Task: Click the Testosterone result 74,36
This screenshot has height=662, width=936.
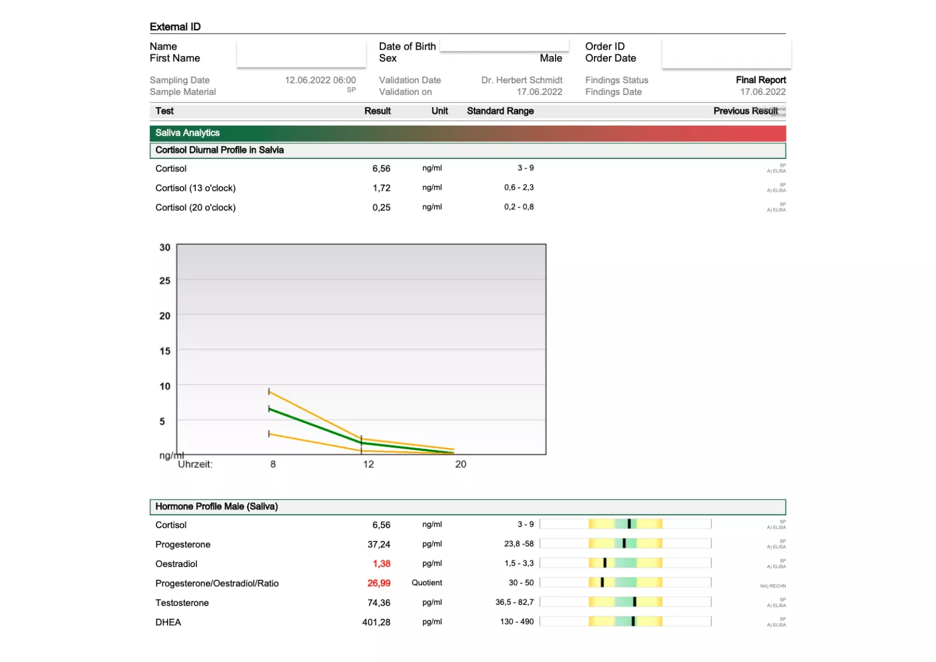Action: coord(379,603)
